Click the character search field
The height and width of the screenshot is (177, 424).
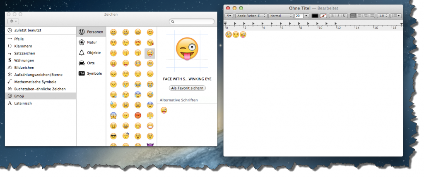point(193,21)
